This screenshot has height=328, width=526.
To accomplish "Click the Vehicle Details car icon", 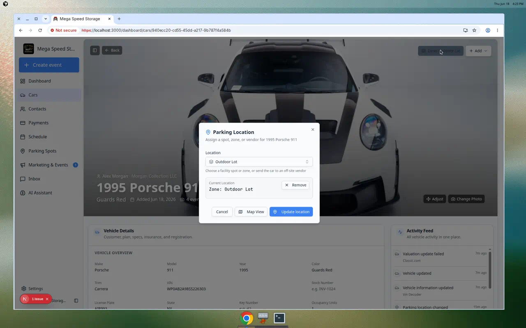I will click(97, 232).
